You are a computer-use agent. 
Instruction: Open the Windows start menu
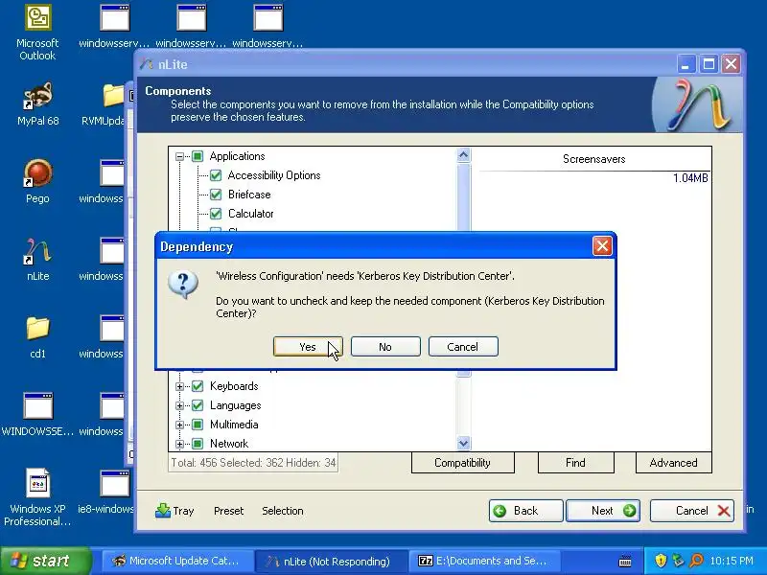tap(45, 561)
